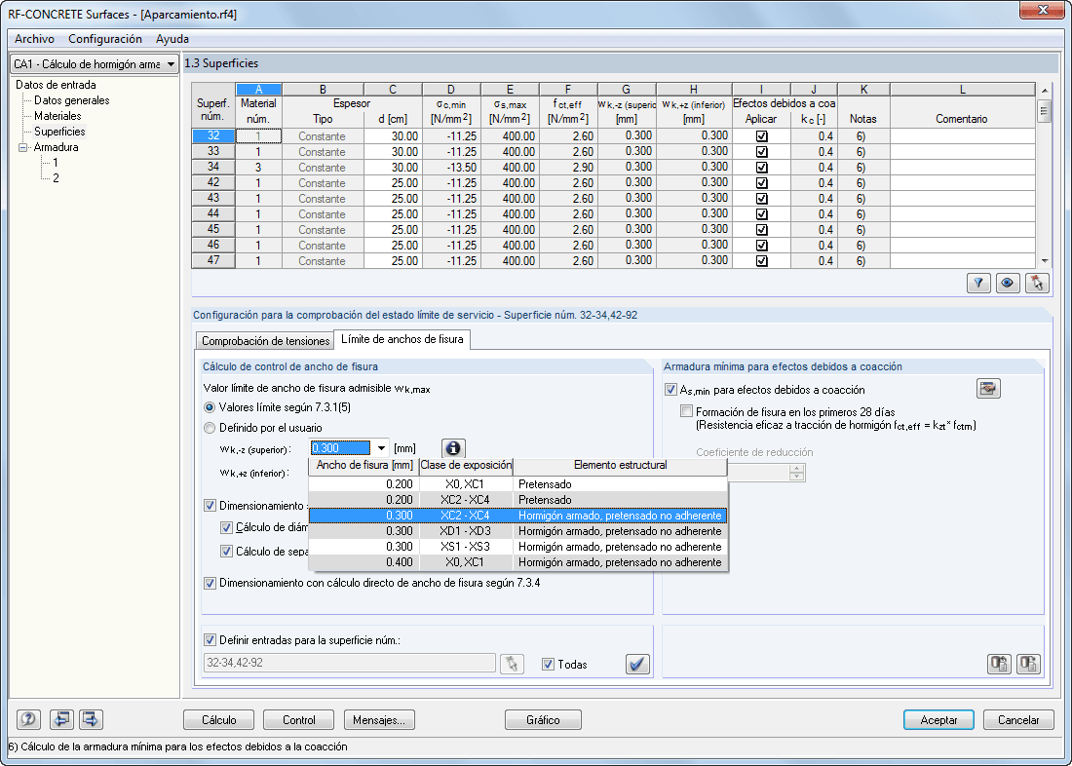
Task: Confirm with the Aceptar button
Action: click(x=938, y=720)
